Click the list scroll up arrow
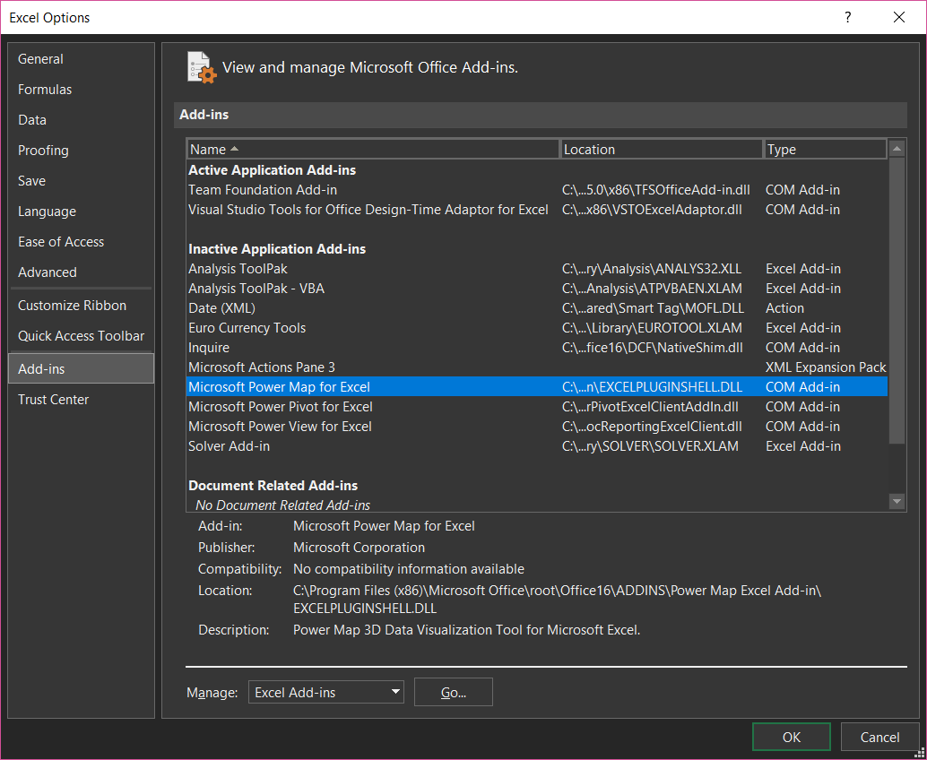This screenshot has height=760, width=927. pyautogui.click(x=897, y=149)
